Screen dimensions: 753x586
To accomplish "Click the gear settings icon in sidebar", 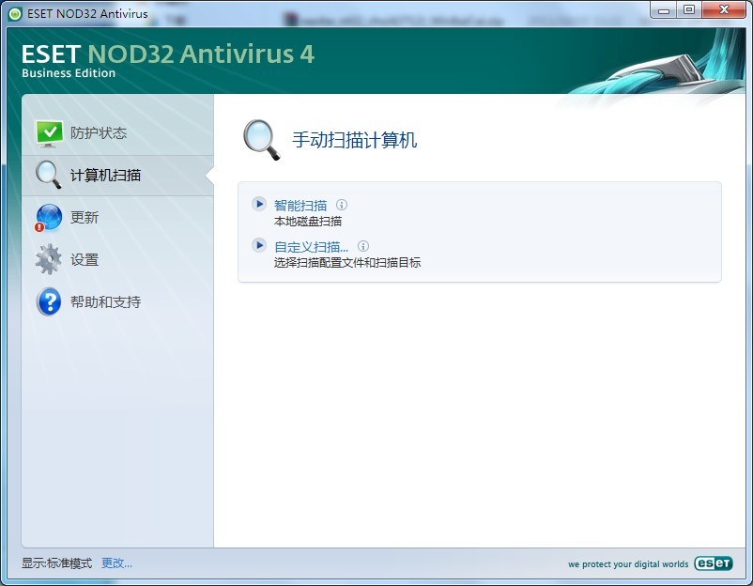I will [x=49, y=260].
